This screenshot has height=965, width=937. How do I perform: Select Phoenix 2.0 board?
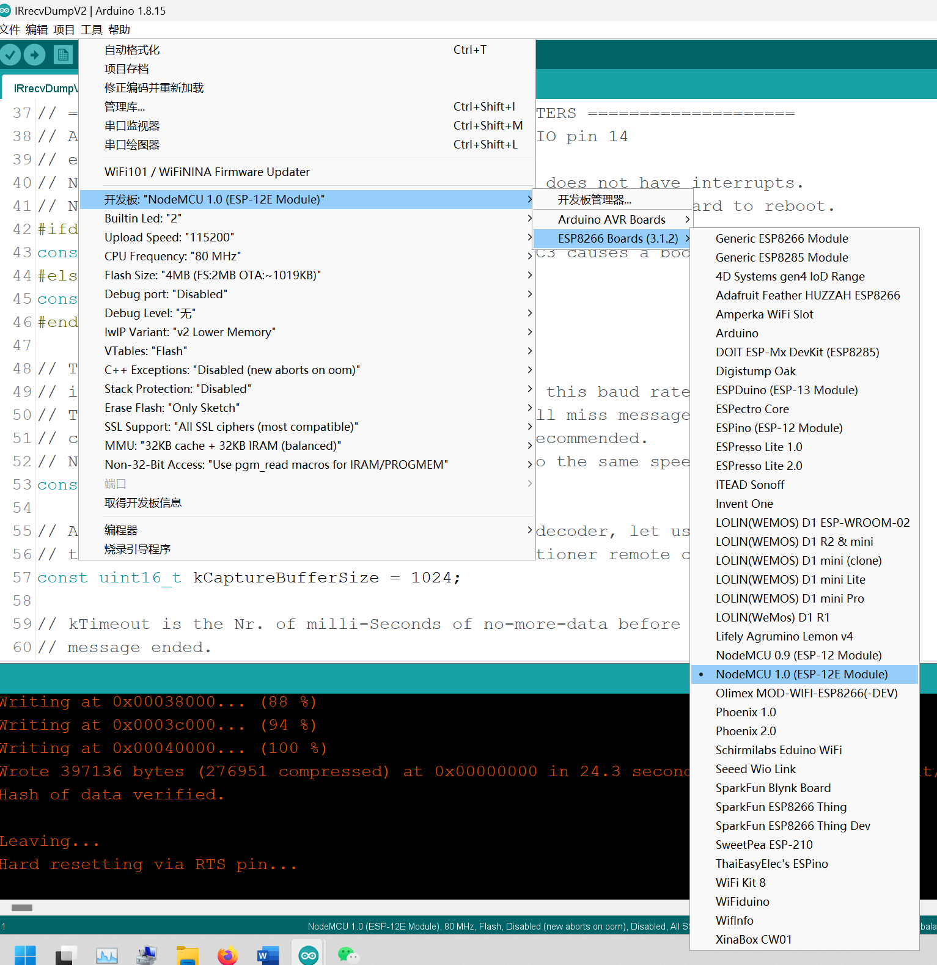(x=804, y=731)
